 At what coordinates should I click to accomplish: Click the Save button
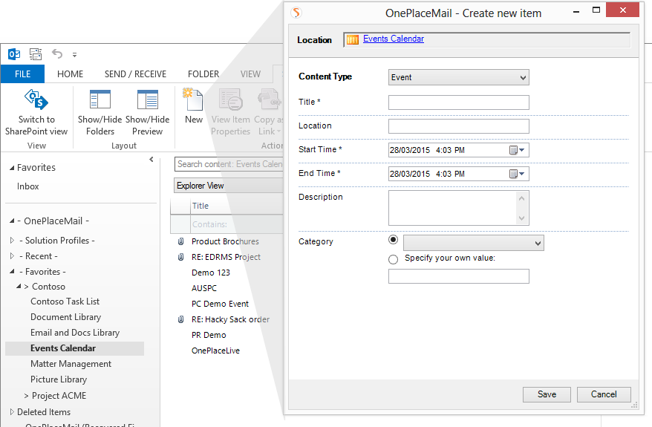pos(547,394)
